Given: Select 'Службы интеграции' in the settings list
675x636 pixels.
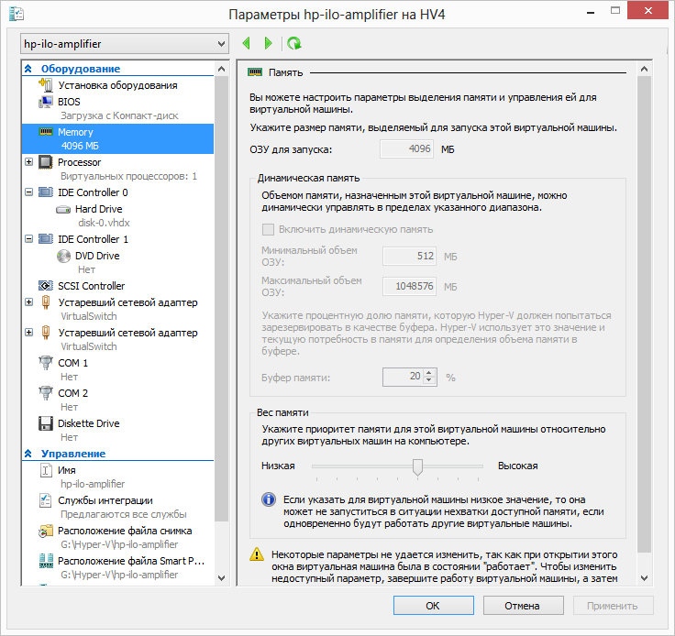Looking at the screenshot, I should [105, 500].
